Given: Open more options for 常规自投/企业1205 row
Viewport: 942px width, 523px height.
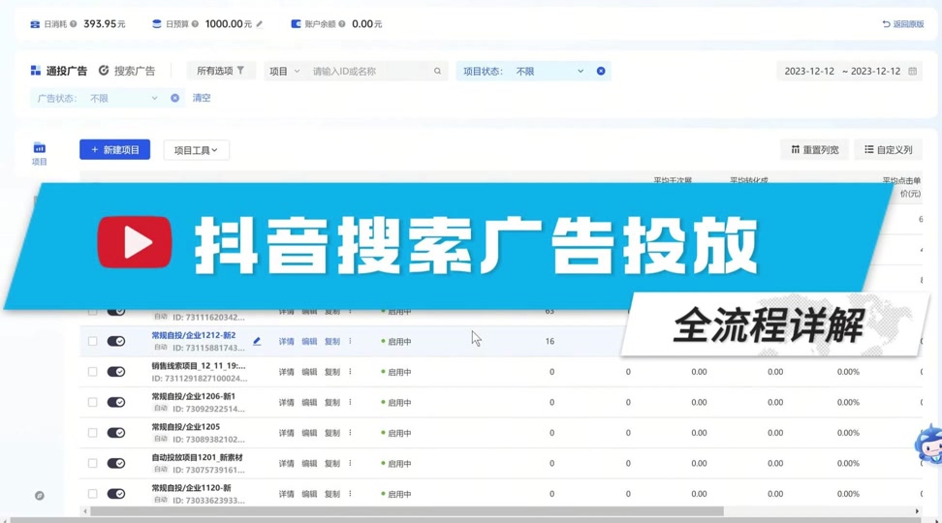Looking at the screenshot, I should tap(350, 433).
